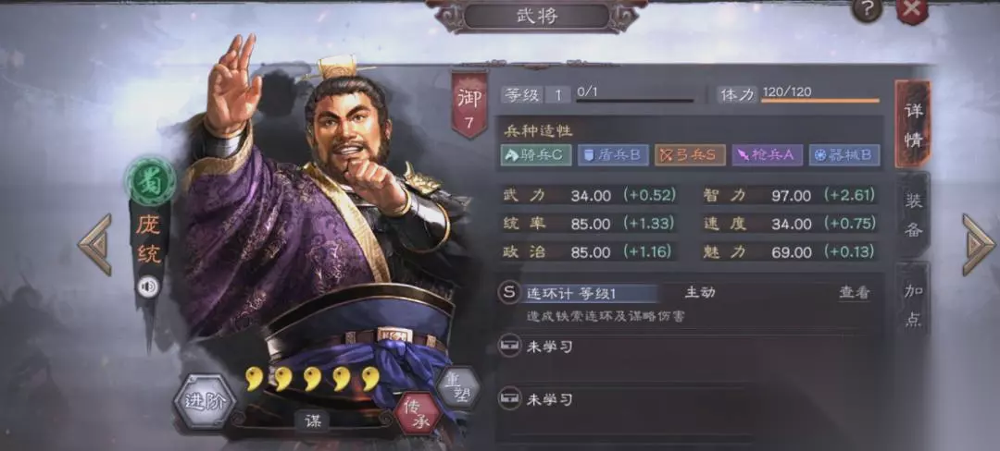Click the 谋 type label under the stars
The height and width of the screenshot is (451, 1000).
pos(312,420)
